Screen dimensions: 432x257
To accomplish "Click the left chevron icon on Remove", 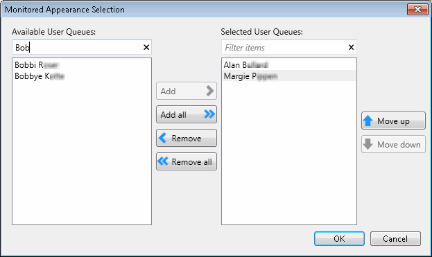I will [163, 138].
